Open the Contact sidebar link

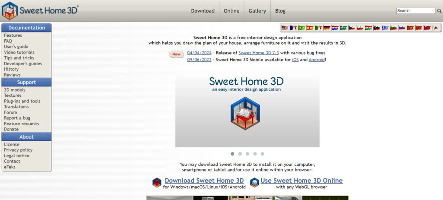point(12,161)
